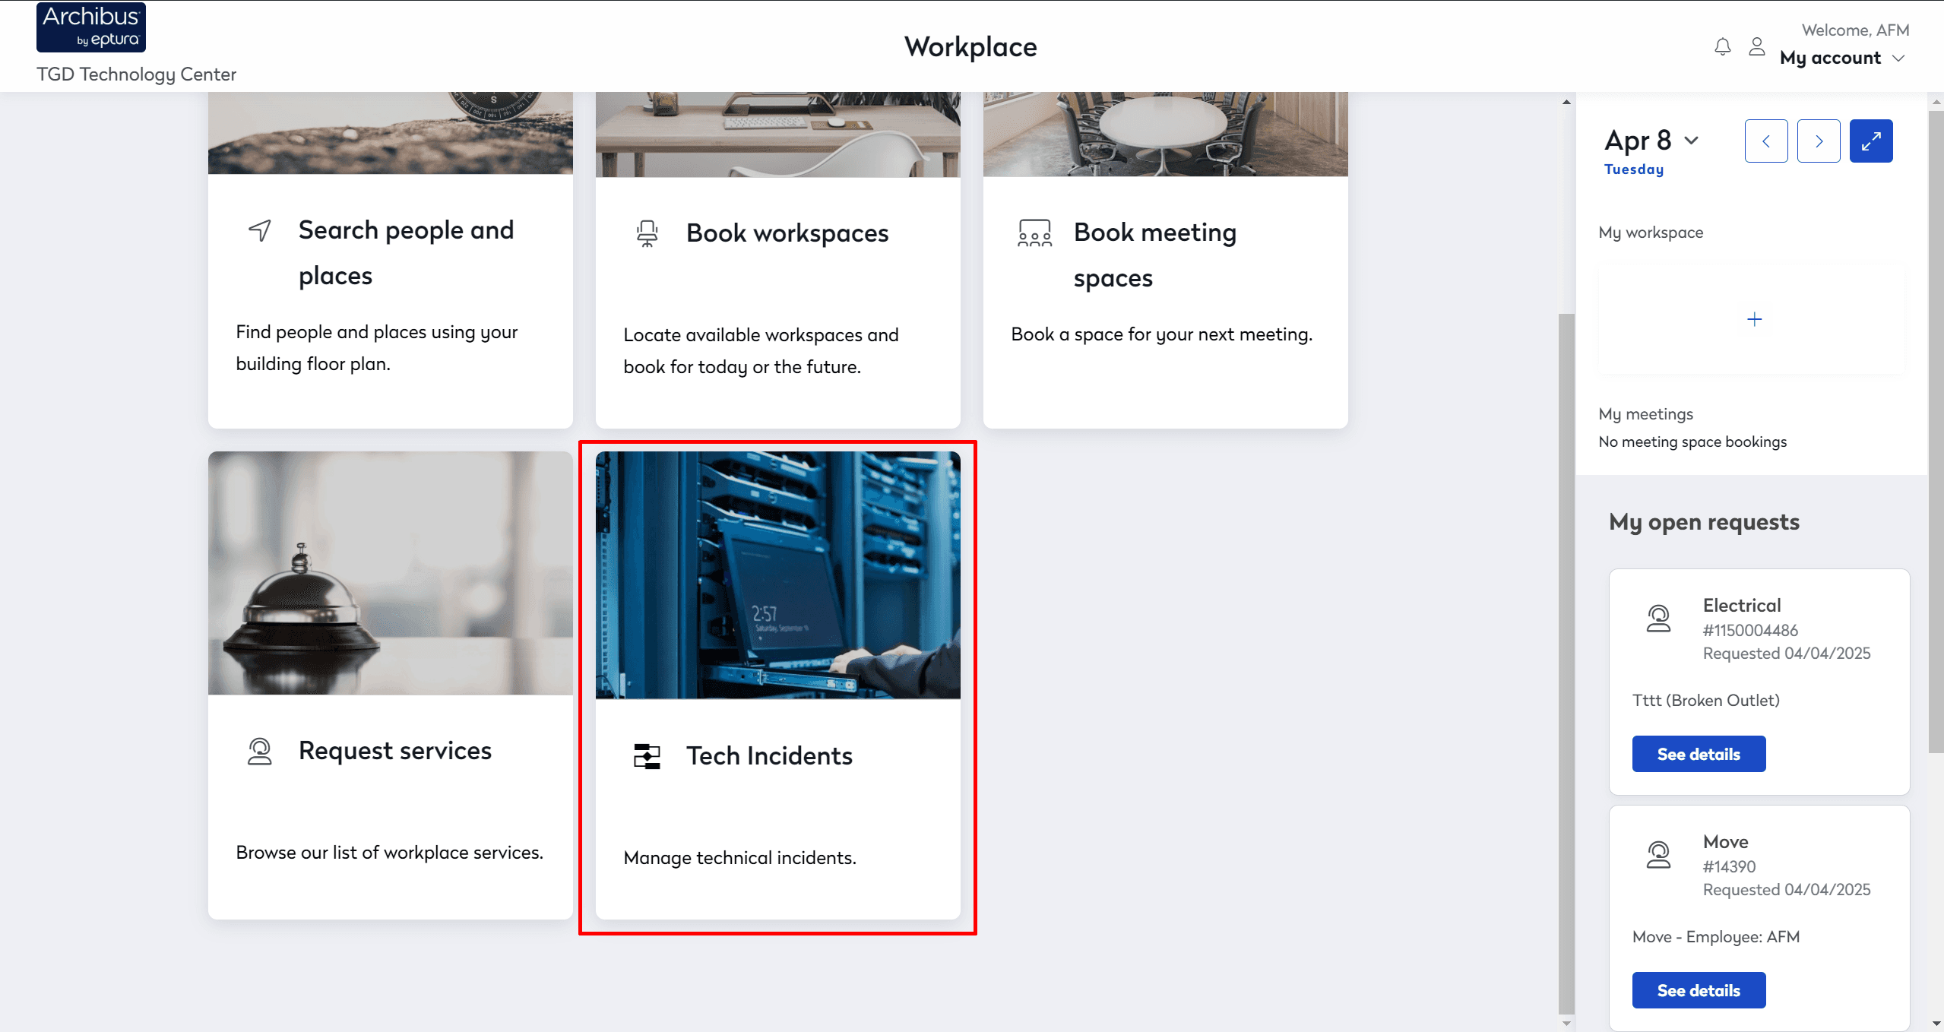1944x1032 pixels.
Task: Click the Request services headset icon
Action: tap(260, 752)
